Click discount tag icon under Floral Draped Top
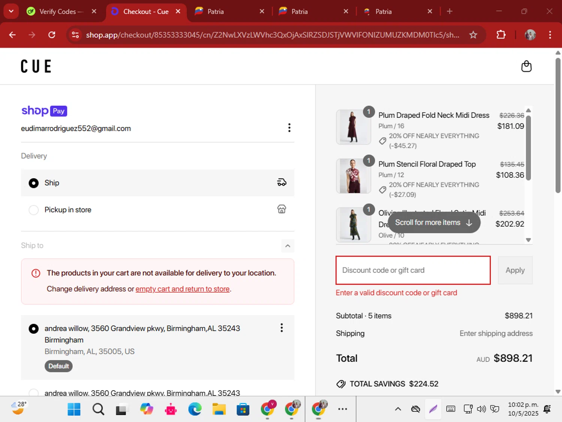 click(383, 190)
